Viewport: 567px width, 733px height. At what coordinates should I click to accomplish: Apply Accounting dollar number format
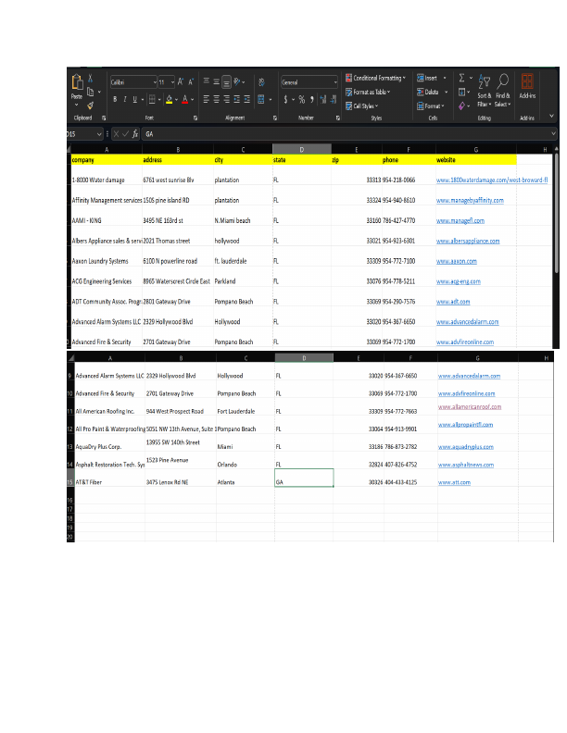tap(285, 99)
